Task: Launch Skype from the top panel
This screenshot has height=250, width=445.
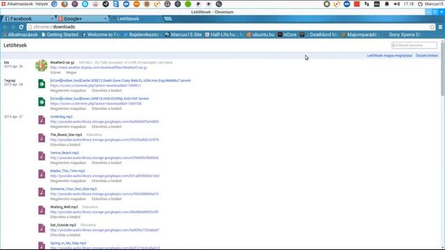Action: pyautogui.click(x=85, y=4)
